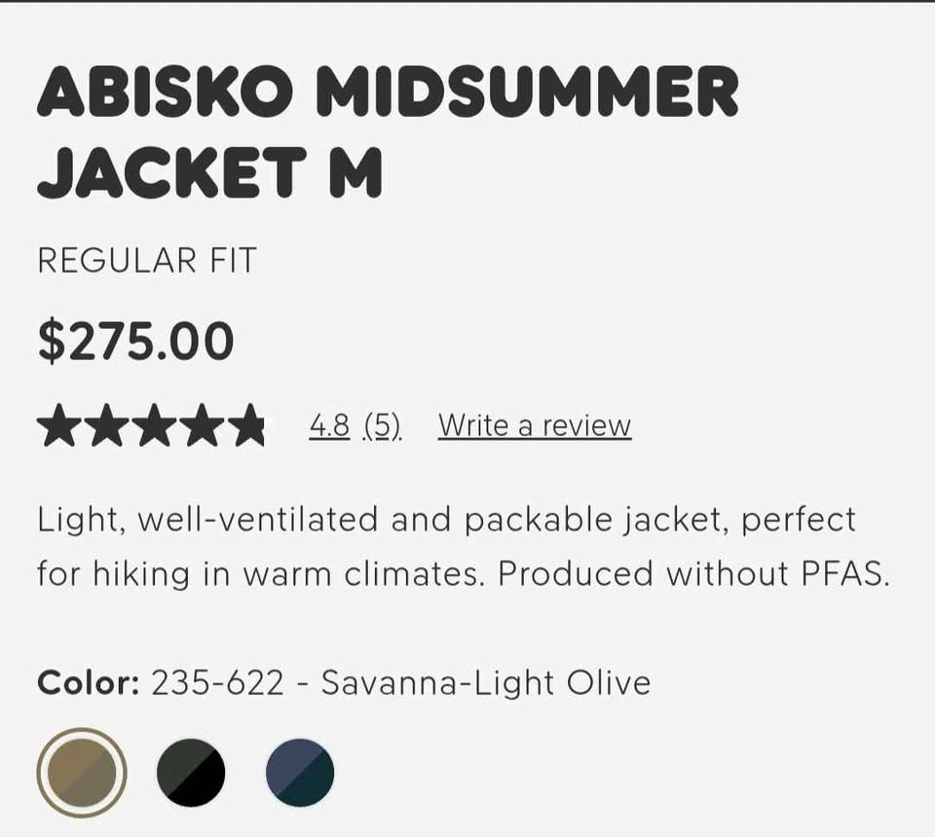Click the first rating star

pos(56,426)
